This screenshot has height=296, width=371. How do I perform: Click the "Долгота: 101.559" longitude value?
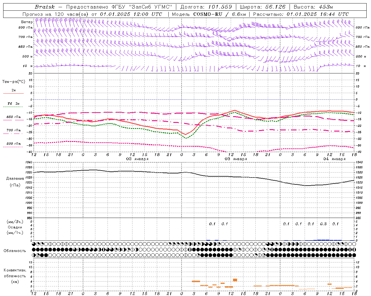click(x=206, y=7)
